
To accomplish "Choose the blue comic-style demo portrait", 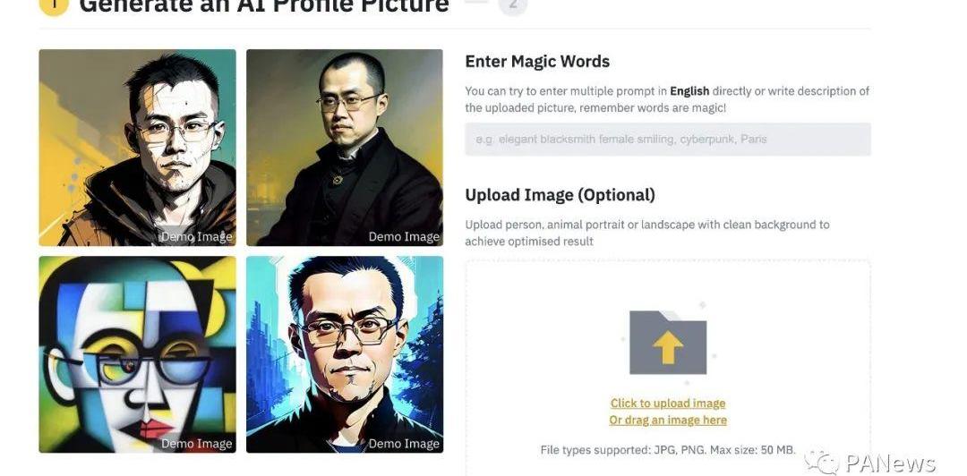I will 345,354.
